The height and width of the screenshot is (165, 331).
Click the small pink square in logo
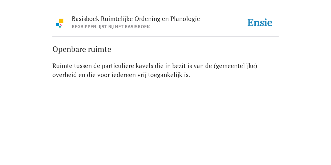coord(60,25)
